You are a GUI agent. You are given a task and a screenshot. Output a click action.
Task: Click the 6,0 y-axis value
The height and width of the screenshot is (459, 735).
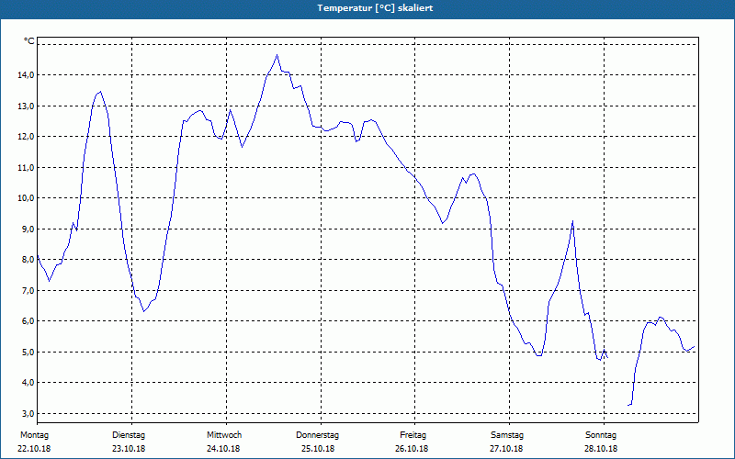coord(28,320)
